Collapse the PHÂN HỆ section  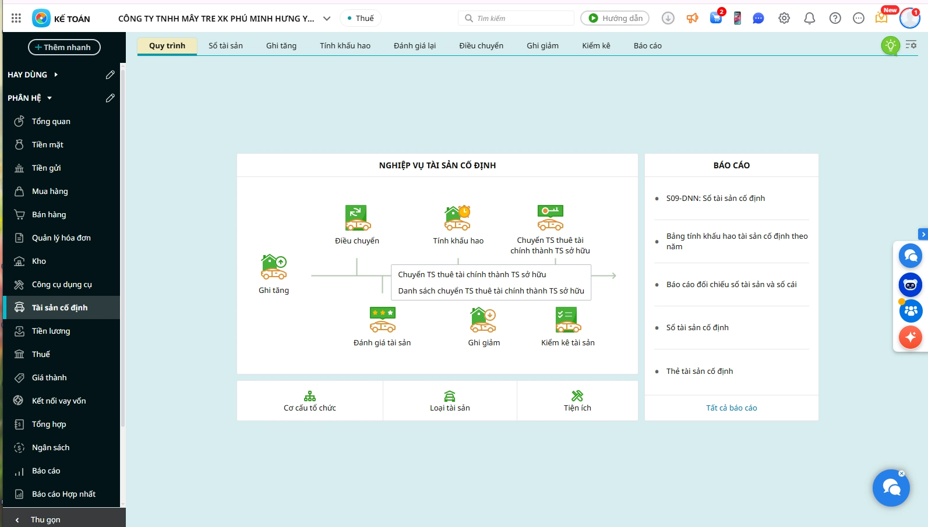[x=50, y=98]
